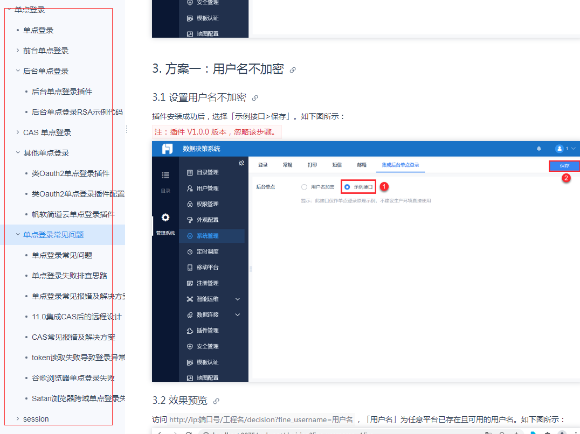Open the CAS常见报错及解决方案 doc page
This screenshot has height=434, width=580.
pos(73,337)
